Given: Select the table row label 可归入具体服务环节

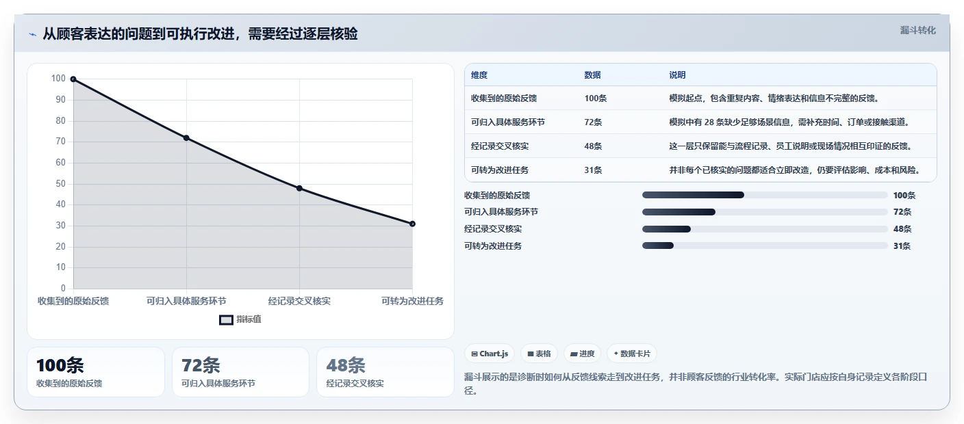Looking at the screenshot, I should [x=508, y=122].
